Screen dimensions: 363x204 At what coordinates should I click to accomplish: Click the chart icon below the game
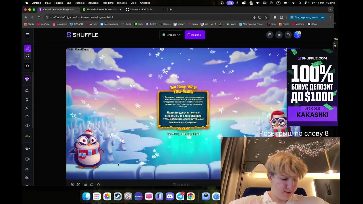tap(92, 185)
